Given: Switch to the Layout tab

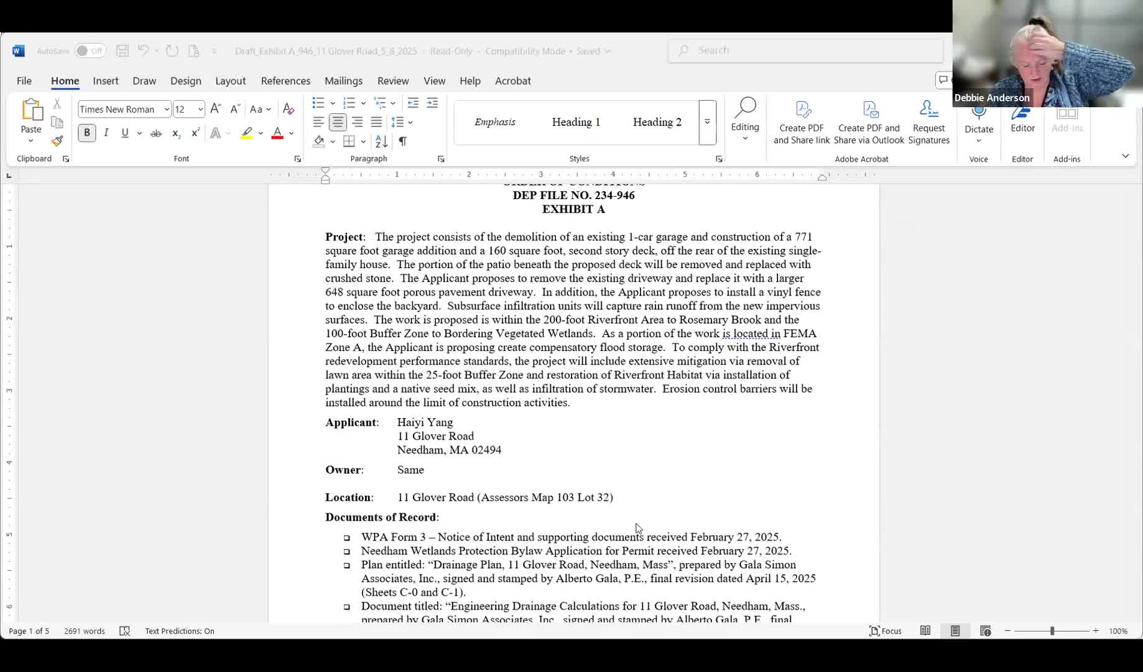Looking at the screenshot, I should (x=230, y=81).
